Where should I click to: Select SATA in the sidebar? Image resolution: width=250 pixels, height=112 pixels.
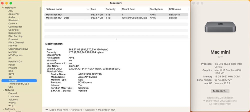11,74
